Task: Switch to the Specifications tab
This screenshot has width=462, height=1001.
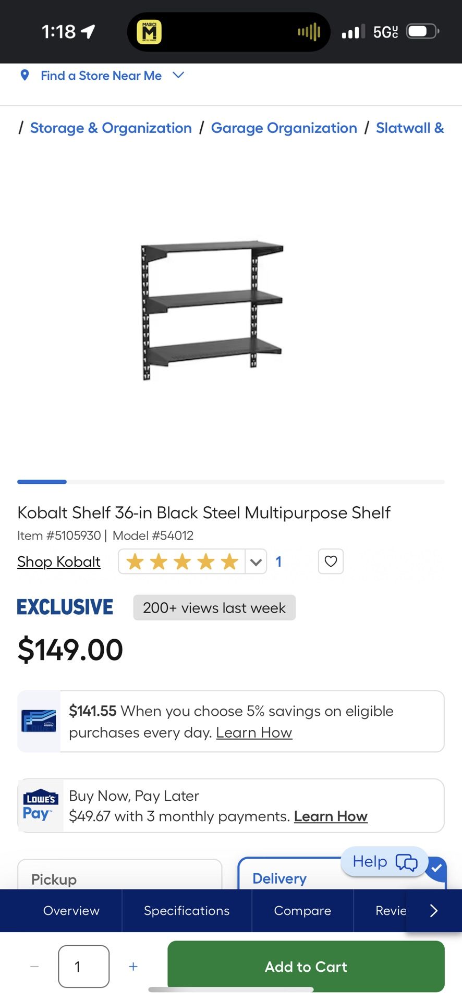Action: 186,910
